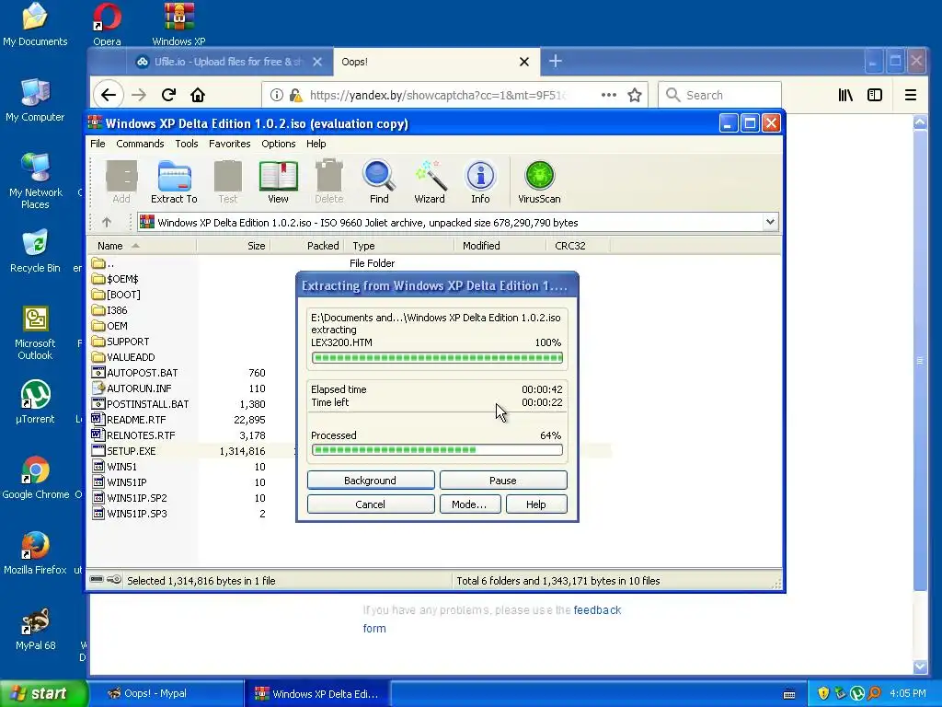The width and height of the screenshot is (942, 707).
Task: Switch to Oops! - Mypal taskbar button
Action: tap(167, 694)
